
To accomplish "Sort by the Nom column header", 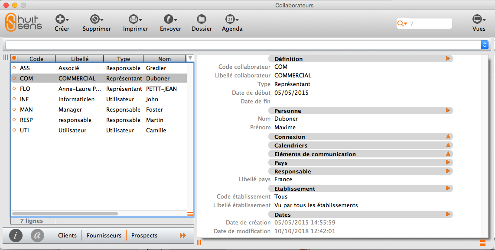I will click(x=164, y=58).
